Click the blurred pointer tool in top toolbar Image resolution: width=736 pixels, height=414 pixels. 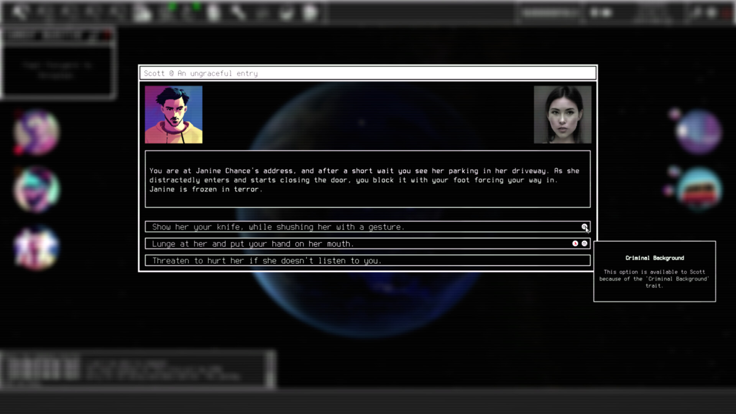pyautogui.click(x=18, y=12)
